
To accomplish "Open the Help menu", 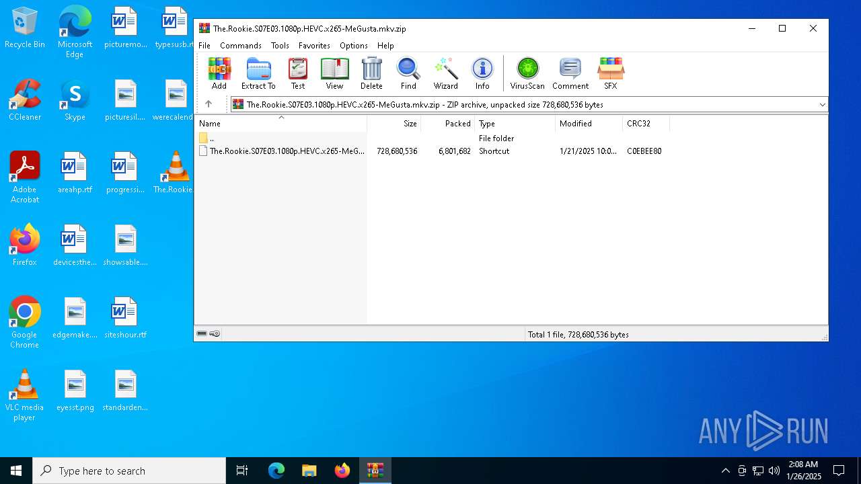I will [x=385, y=46].
